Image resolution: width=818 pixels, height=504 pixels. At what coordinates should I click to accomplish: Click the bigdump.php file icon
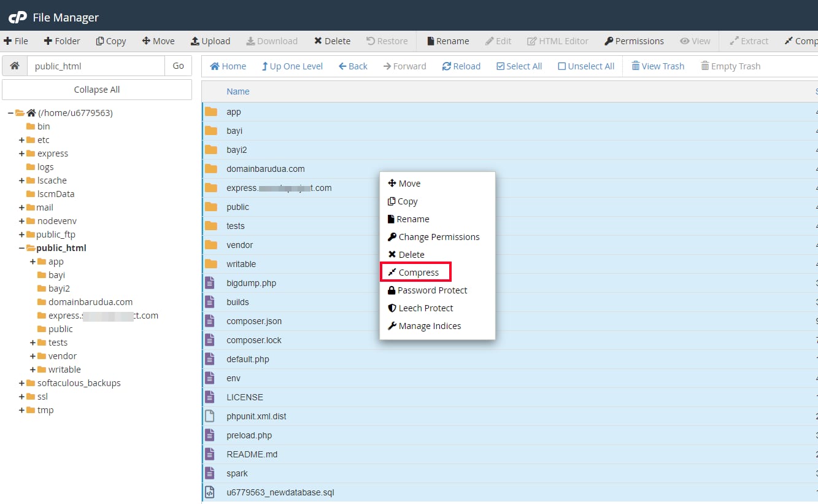point(210,283)
